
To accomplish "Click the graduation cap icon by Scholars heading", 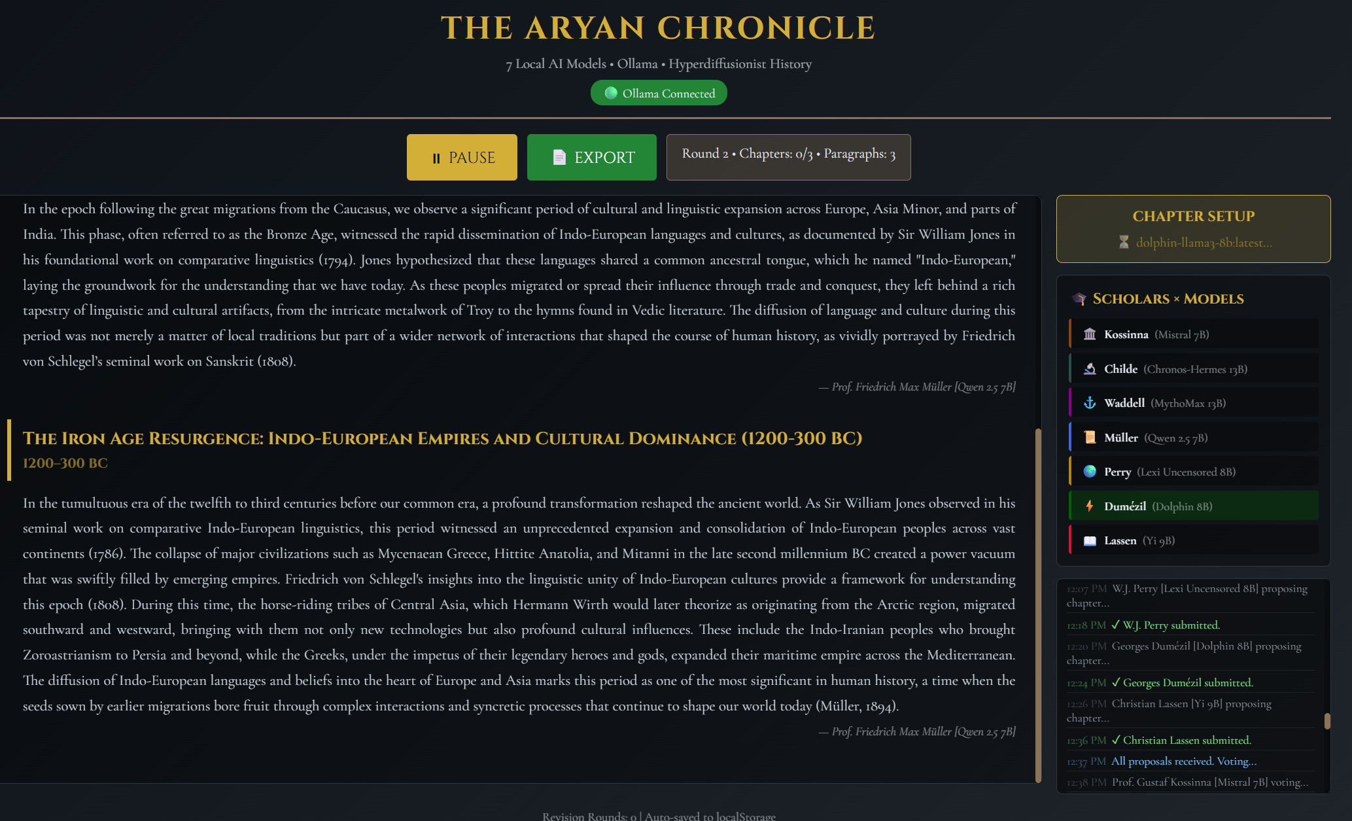I will (x=1079, y=299).
